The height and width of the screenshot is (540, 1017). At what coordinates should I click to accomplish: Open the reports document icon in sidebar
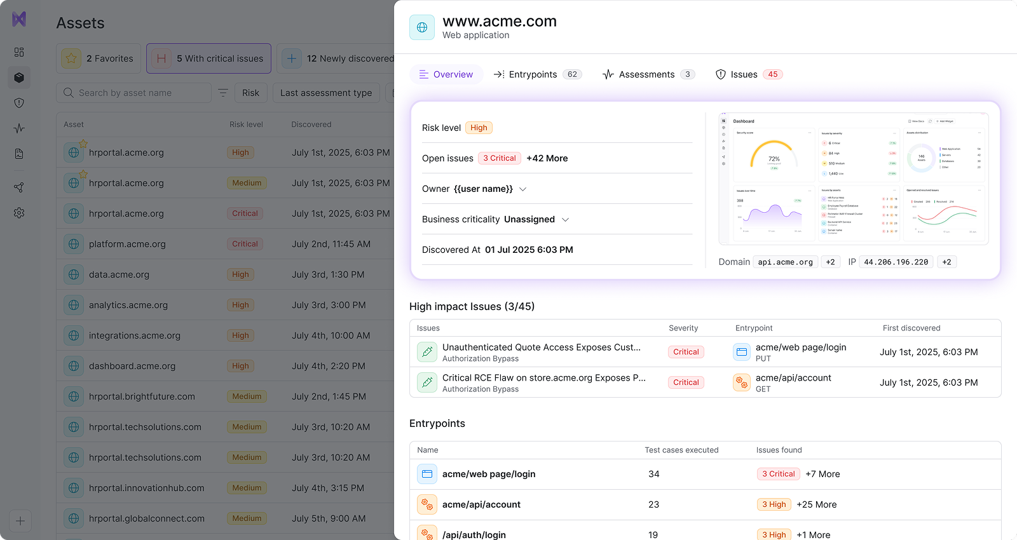[x=19, y=154]
